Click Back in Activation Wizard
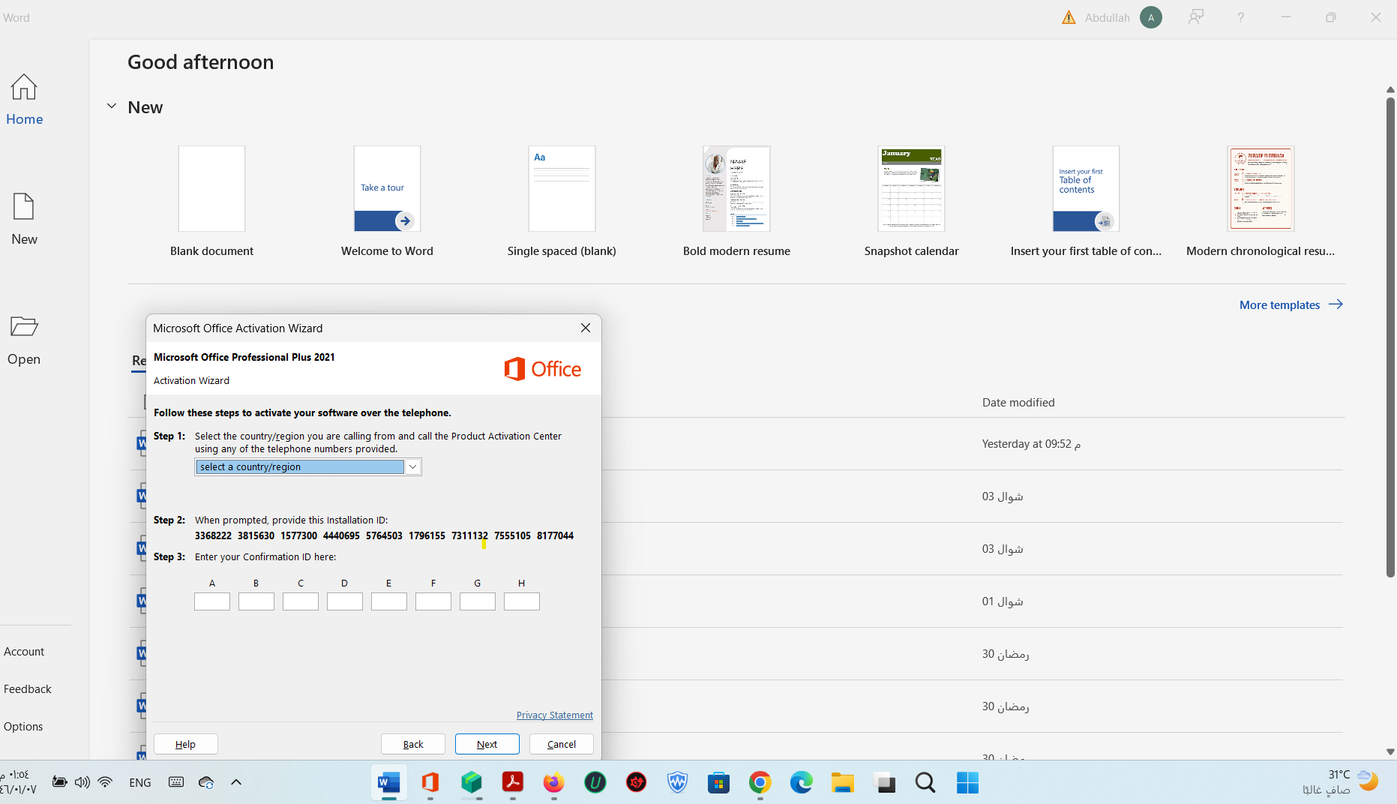 coord(413,744)
